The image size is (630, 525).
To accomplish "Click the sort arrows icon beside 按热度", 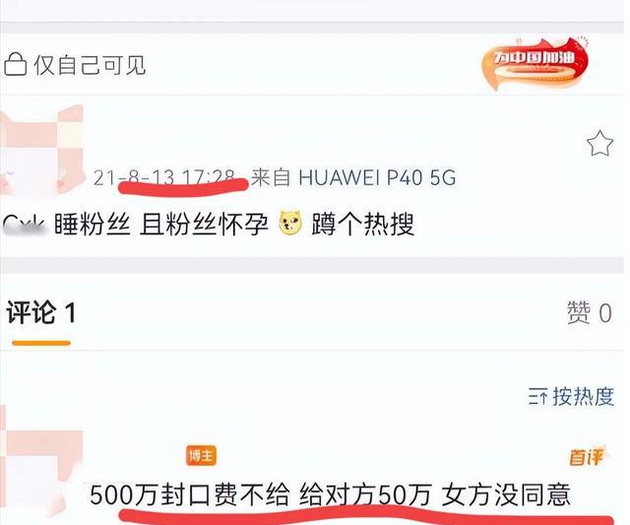I will (537, 397).
